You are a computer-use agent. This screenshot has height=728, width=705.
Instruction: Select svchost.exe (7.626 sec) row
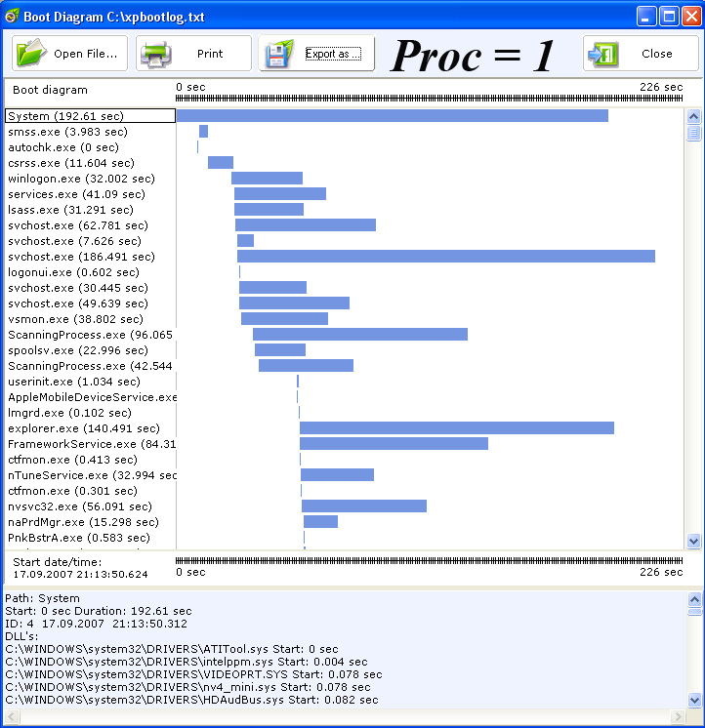click(90, 241)
